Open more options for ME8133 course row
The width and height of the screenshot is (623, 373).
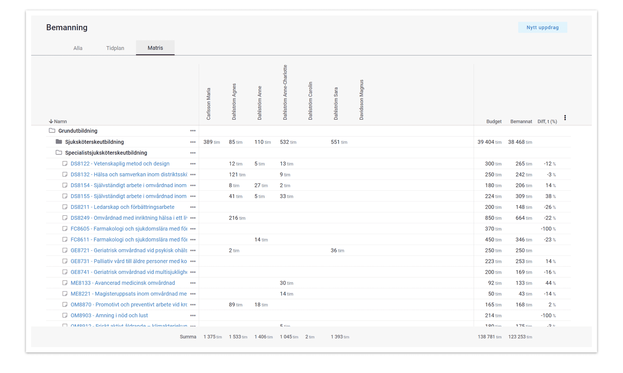(193, 283)
